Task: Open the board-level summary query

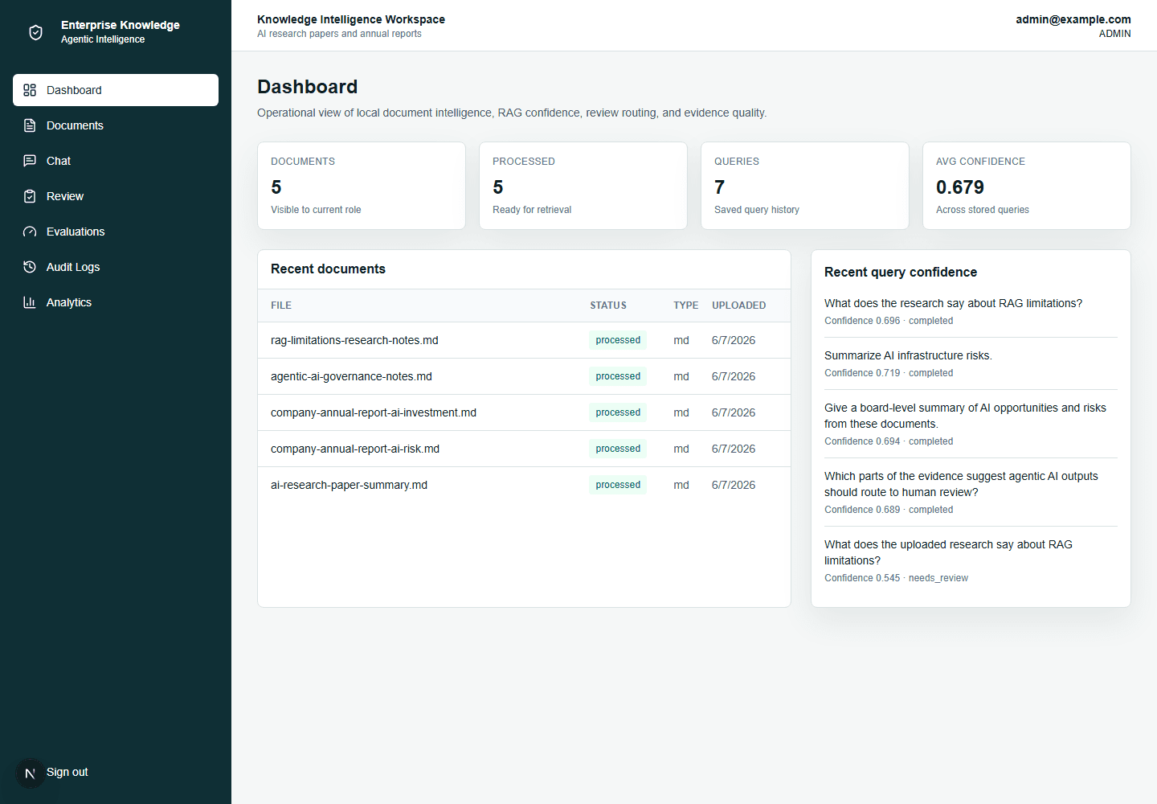Action: (965, 416)
